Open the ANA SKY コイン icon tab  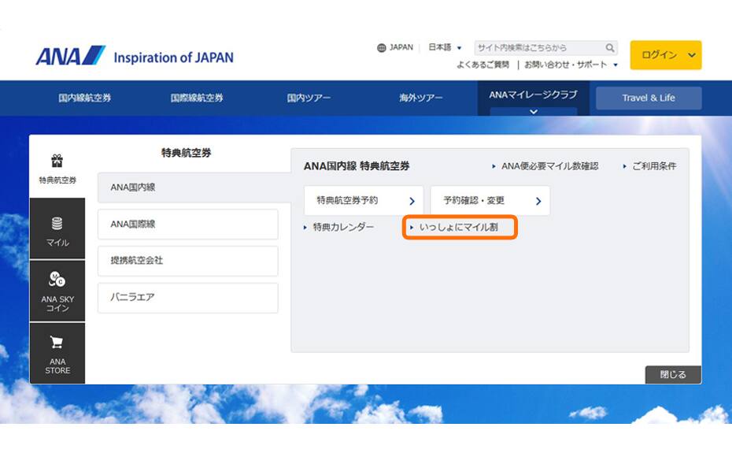(x=57, y=291)
